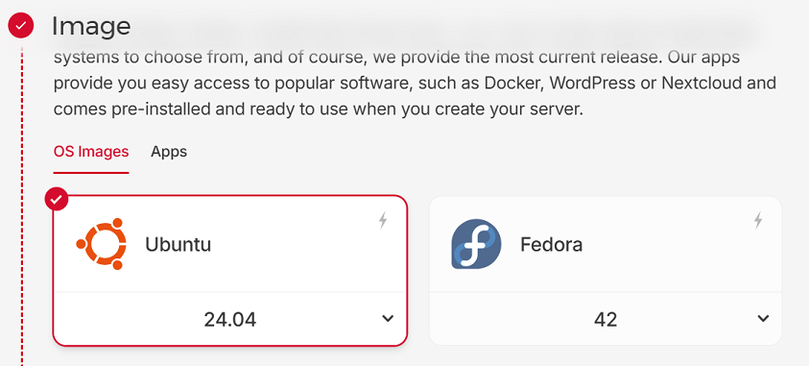Click the red selected badge on Ubuntu

tap(57, 199)
